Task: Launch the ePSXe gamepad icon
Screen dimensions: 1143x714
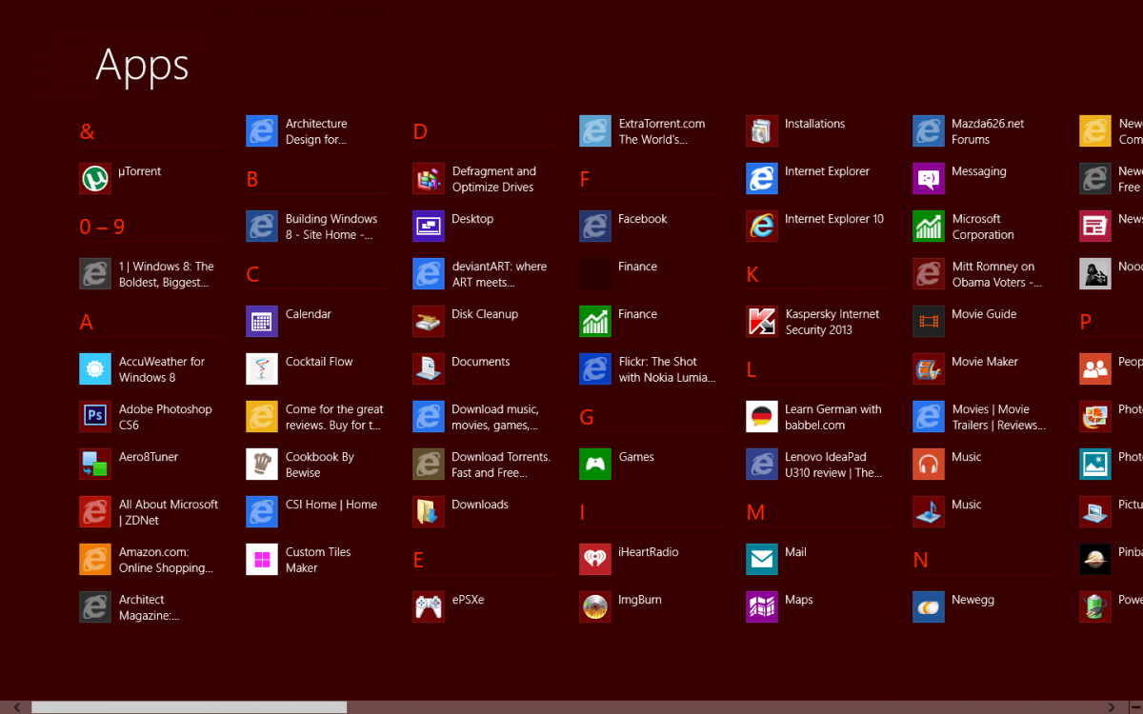Action: coord(429,607)
